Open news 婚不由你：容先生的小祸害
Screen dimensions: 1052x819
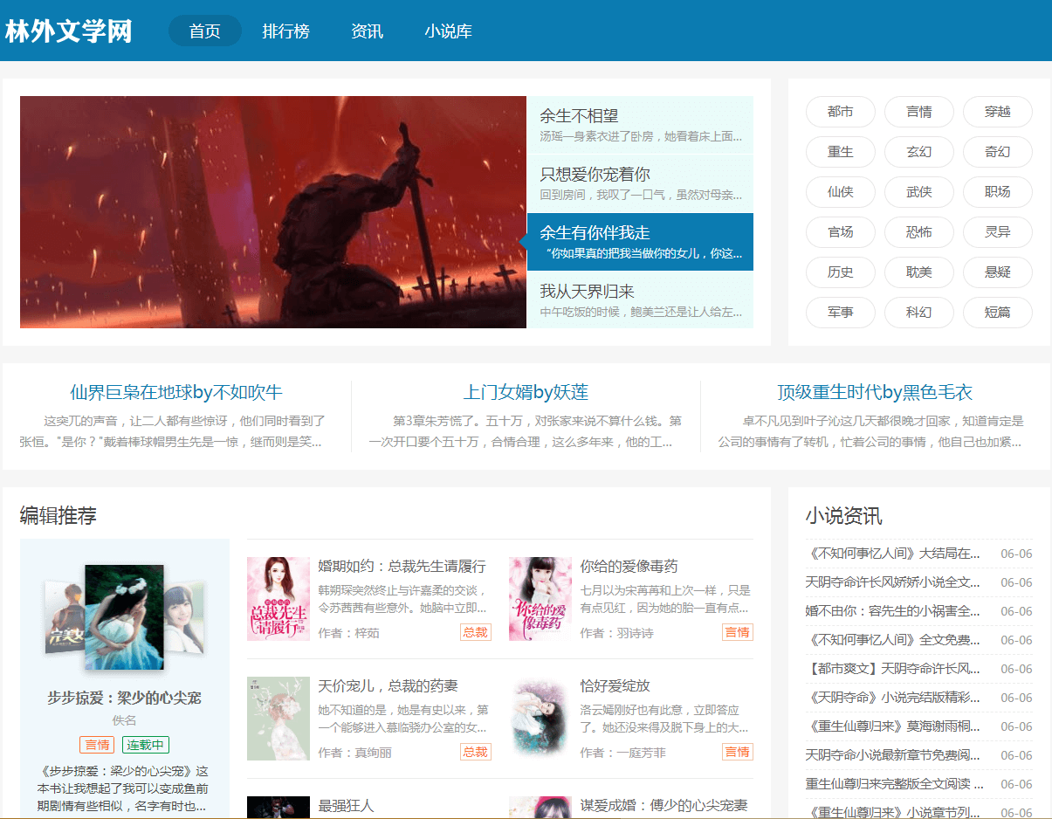(x=892, y=611)
